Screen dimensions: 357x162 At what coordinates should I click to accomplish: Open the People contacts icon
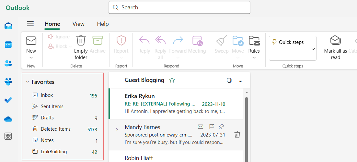coord(8,63)
